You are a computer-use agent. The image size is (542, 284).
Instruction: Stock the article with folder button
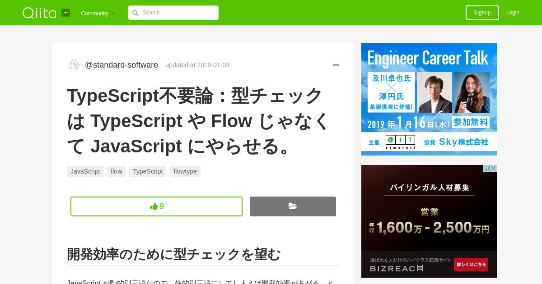tap(293, 206)
